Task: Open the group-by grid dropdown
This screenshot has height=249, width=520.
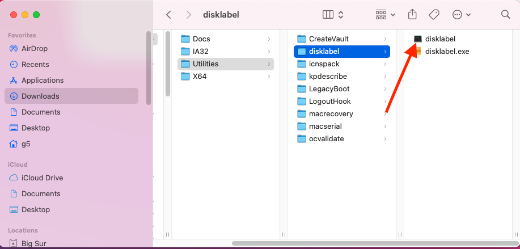Action: (385, 15)
